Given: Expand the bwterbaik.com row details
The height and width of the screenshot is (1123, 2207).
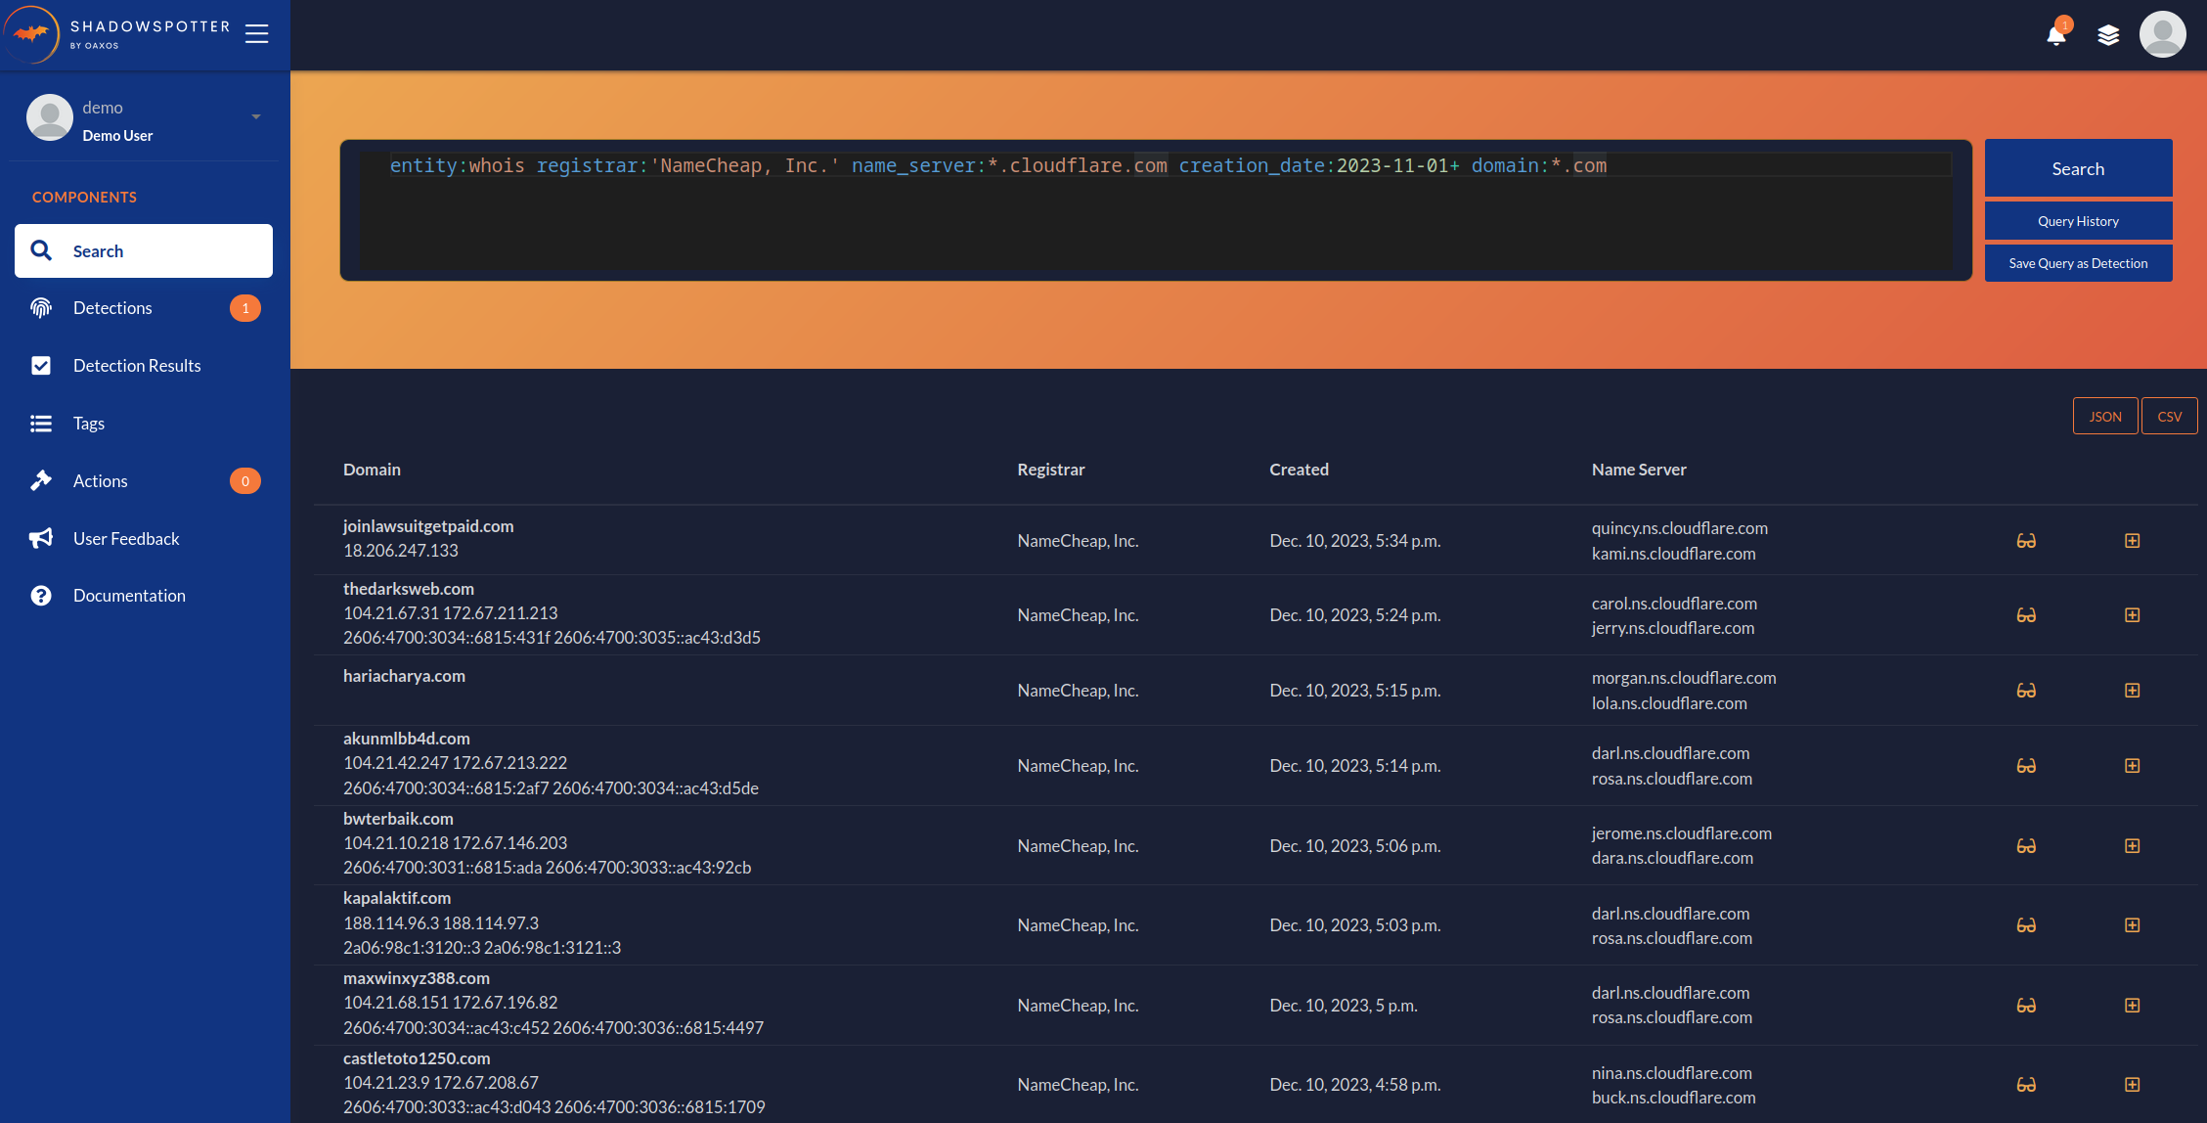Looking at the screenshot, I should (x=2133, y=846).
